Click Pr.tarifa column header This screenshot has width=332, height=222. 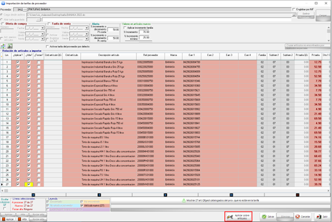315,56
